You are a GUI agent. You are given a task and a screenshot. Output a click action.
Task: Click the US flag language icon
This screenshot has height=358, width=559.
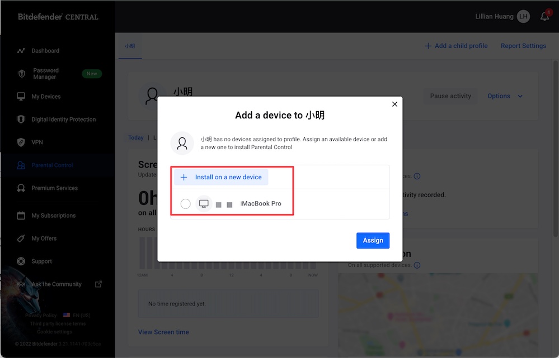67,315
